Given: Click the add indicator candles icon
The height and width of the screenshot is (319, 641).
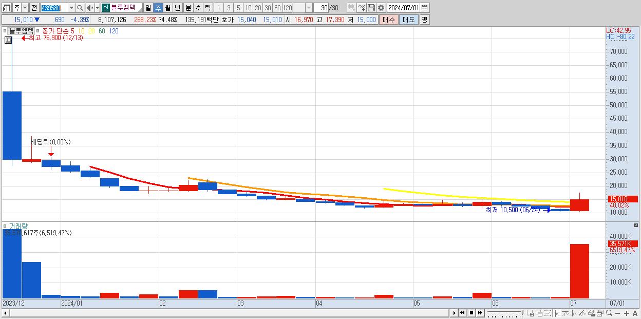Looking at the screenshot, I should click(351, 8).
